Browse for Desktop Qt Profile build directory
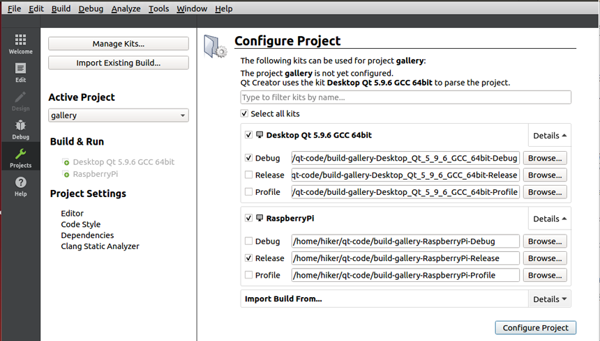The image size is (600, 341). 545,191
